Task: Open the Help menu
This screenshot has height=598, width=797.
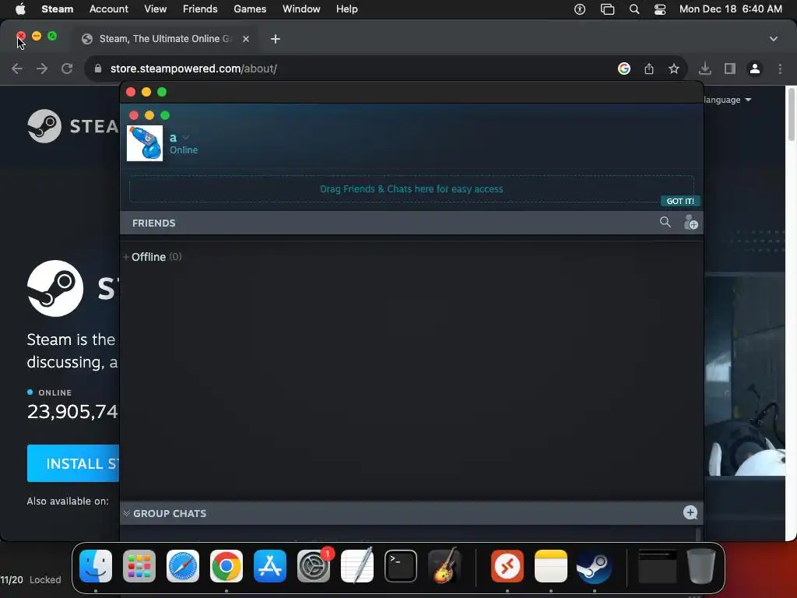Action: [x=346, y=9]
